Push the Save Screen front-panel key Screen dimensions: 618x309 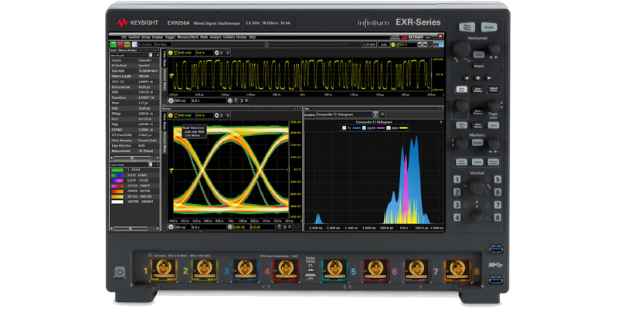(x=477, y=125)
